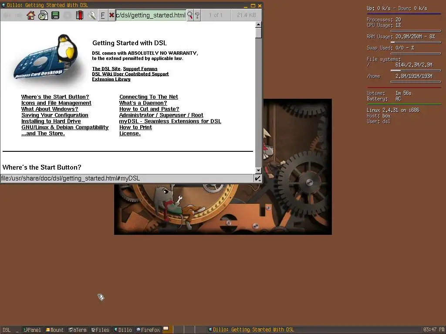Open Saving Your Configuration link

point(55,115)
